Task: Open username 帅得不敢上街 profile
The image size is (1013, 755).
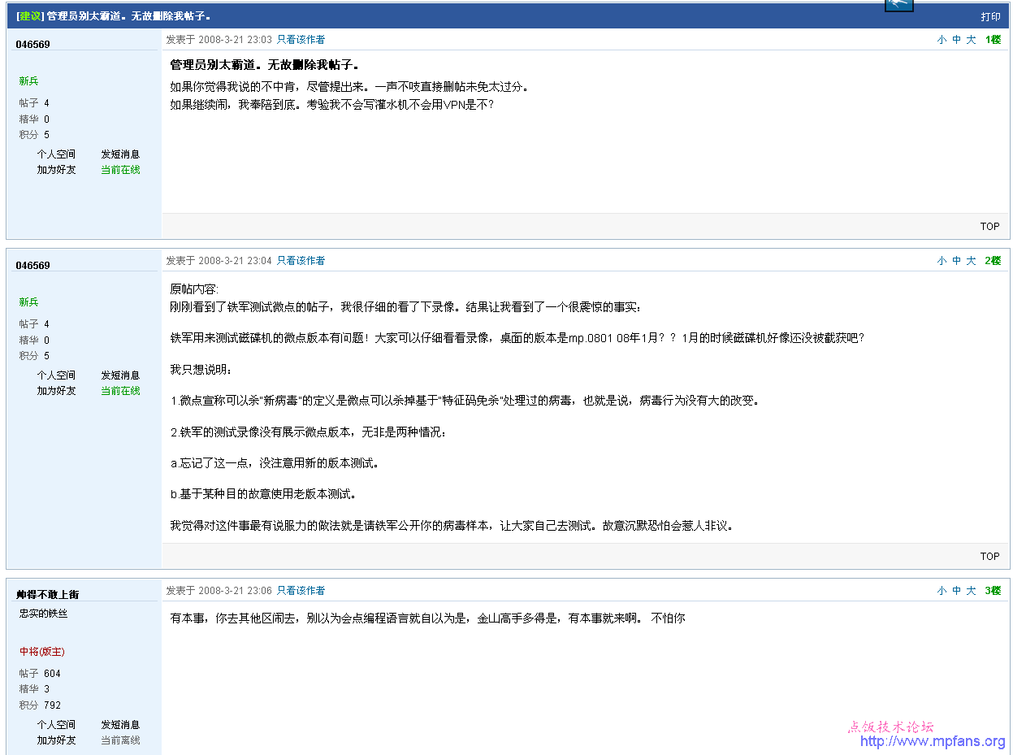Action: pos(48,595)
